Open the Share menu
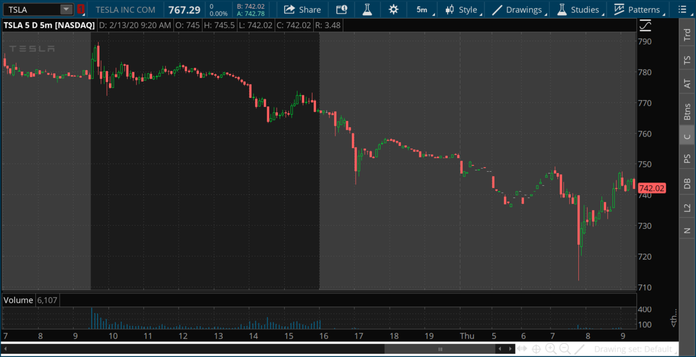 [x=302, y=9]
